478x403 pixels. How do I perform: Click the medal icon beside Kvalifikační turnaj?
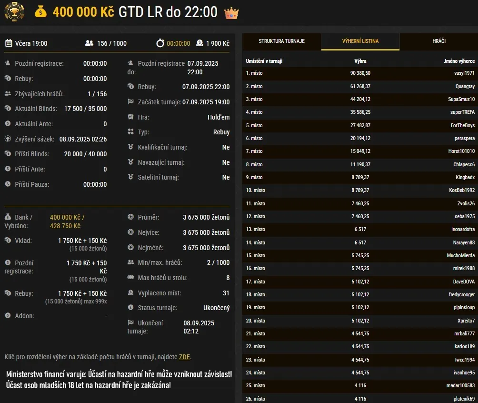tap(131, 147)
